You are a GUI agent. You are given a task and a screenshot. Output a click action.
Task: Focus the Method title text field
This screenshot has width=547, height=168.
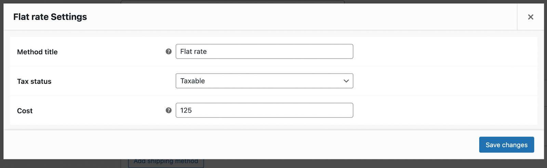click(264, 51)
